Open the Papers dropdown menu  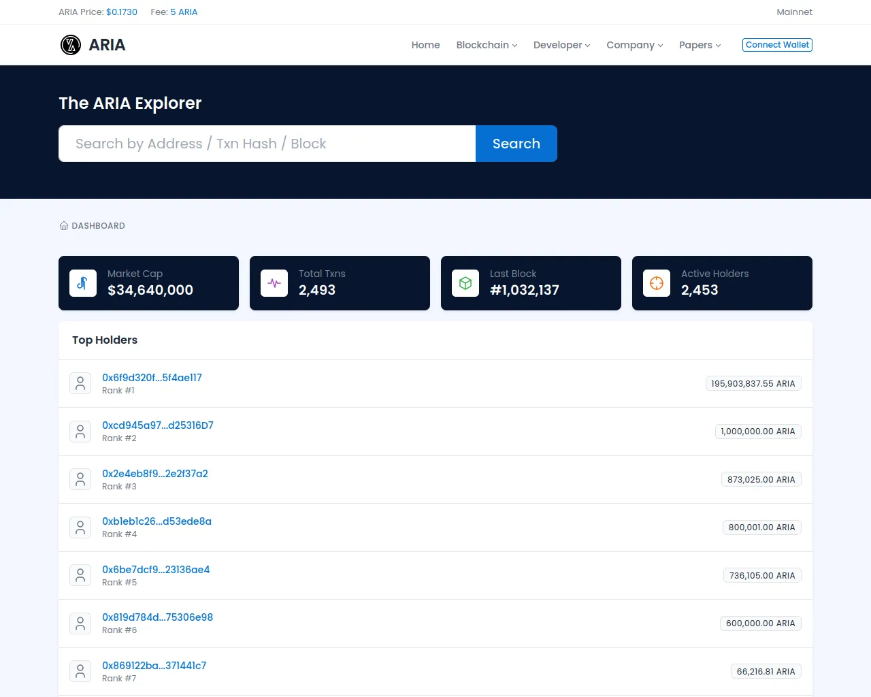coord(700,45)
